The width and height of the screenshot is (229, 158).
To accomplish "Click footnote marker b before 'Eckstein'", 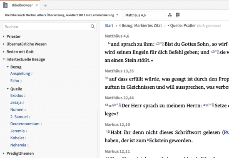I will pos(148,140).
